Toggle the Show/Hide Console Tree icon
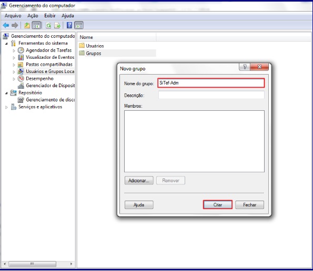 tap(36, 25)
